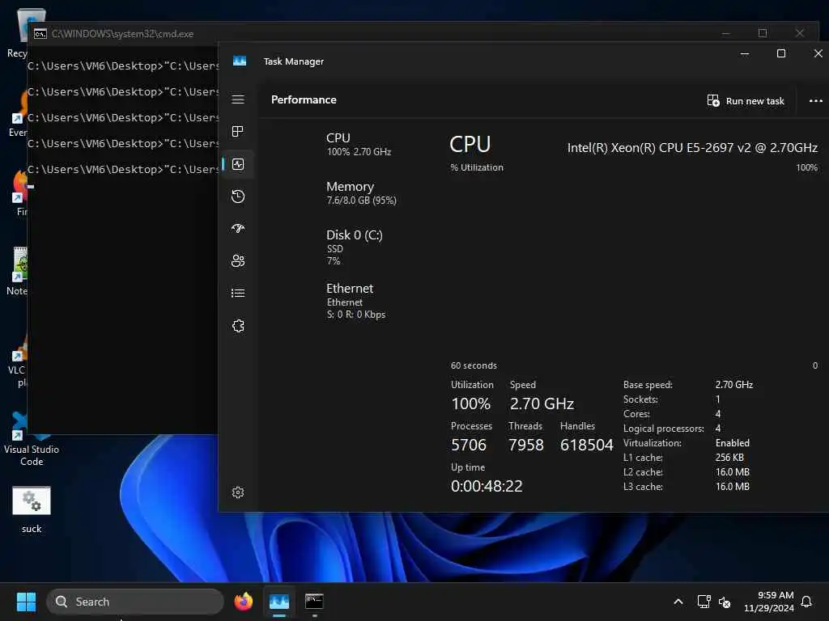The width and height of the screenshot is (829, 621).
Task: Open the Users page icon
Action: (x=238, y=261)
